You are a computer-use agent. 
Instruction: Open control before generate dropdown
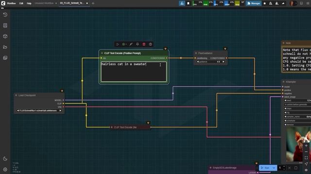pos(298,104)
